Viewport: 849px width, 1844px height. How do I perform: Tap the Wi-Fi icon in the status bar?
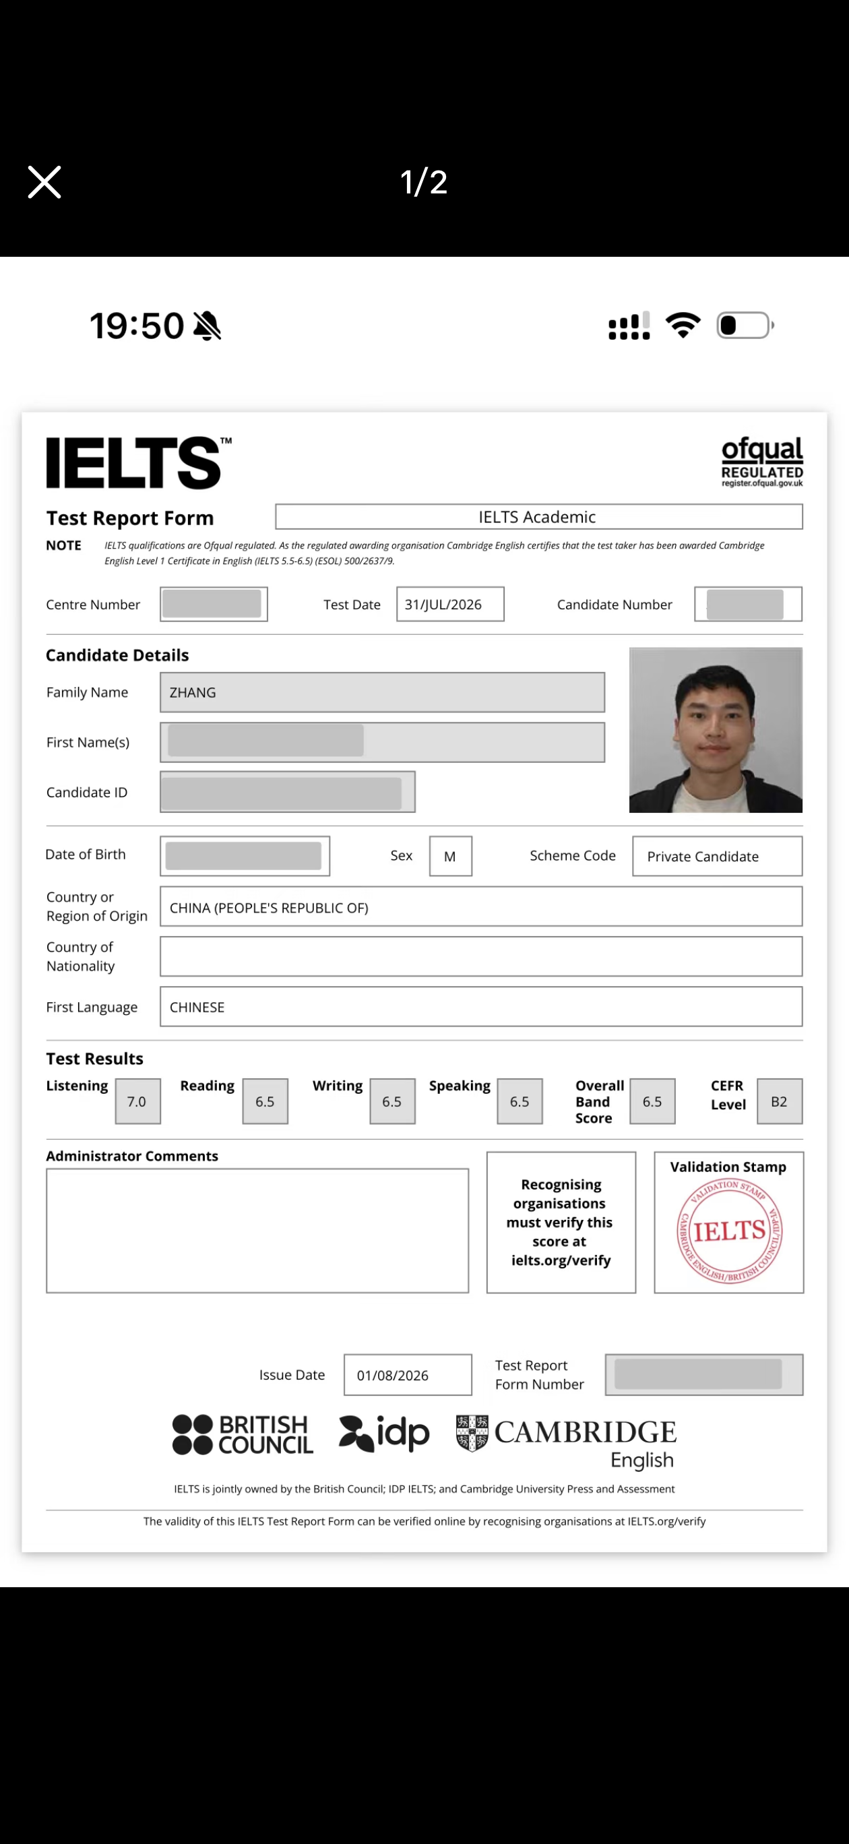pyautogui.click(x=683, y=326)
